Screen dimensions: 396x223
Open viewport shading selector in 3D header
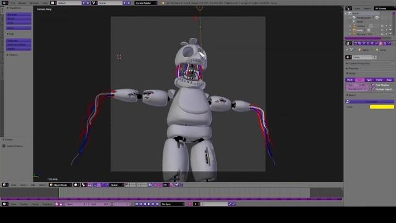click(x=76, y=185)
